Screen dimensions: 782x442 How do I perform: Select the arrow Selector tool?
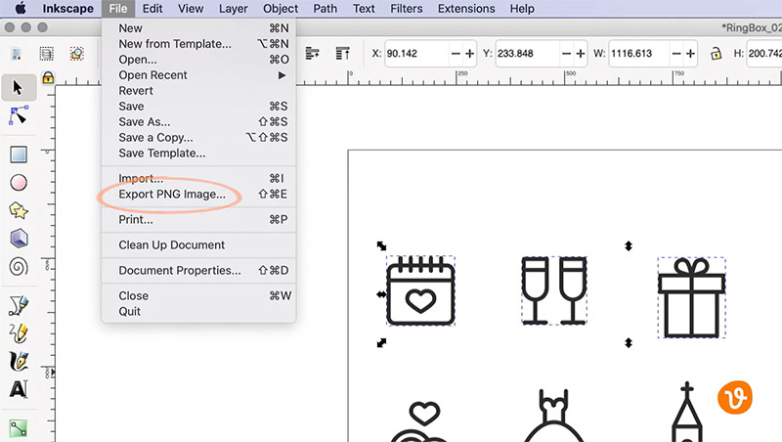click(18, 87)
